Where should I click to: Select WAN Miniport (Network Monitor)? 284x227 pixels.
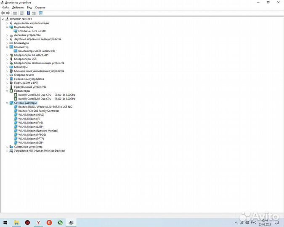click(x=38, y=131)
